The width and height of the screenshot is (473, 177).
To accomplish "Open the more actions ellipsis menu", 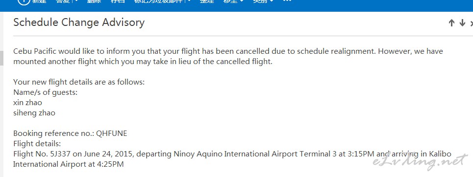I will 288,1.
